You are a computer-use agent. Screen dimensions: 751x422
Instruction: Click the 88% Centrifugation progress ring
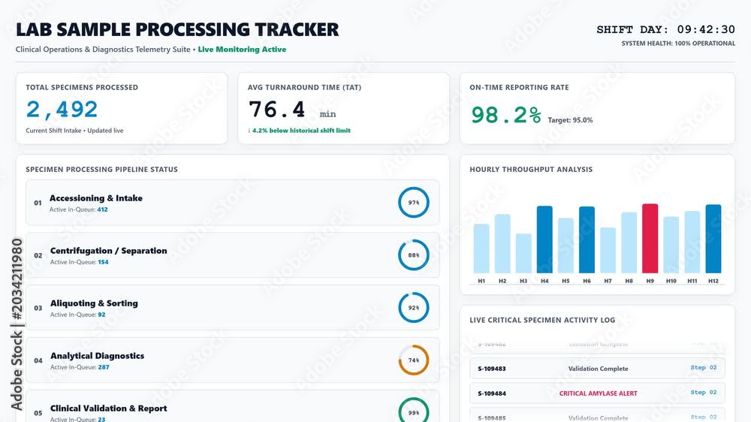[413, 255]
